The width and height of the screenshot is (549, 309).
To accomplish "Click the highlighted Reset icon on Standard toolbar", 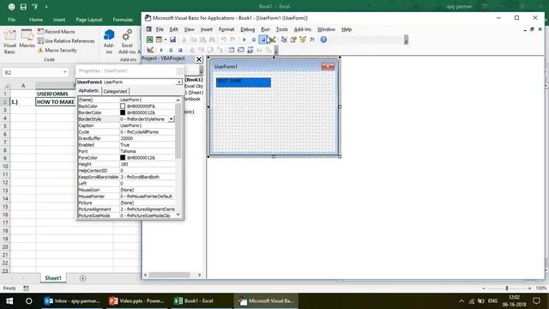I will [x=262, y=39].
